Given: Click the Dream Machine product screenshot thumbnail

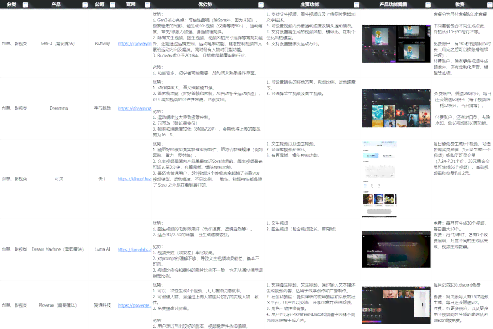Looking at the screenshot, I should [x=396, y=250].
